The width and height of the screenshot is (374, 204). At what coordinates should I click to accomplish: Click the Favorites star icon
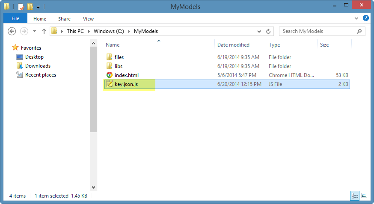tap(15, 47)
